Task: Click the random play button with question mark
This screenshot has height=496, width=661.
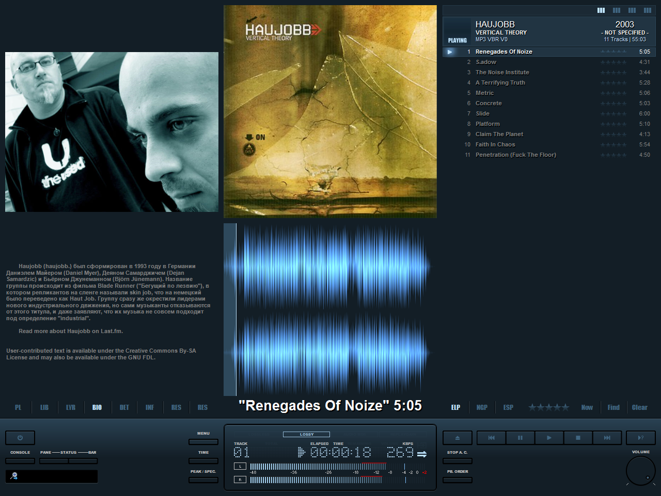Action: tap(640, 438)
